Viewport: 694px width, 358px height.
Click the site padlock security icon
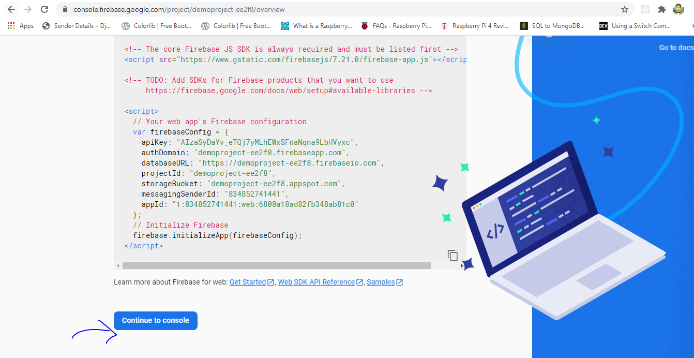pyautogui.click(x=65, y=9)
